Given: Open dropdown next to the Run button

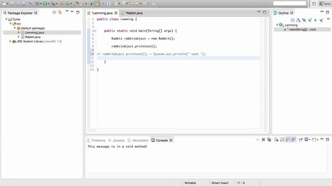Looking at the screenshot, I should point(48,4).
